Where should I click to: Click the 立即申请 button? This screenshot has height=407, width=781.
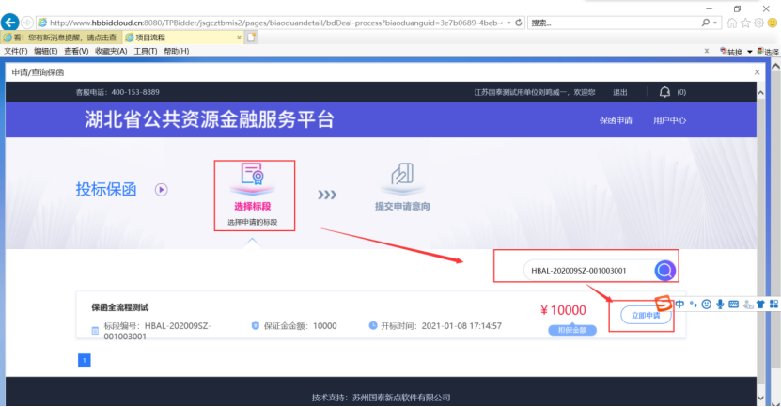click(646, 317)
